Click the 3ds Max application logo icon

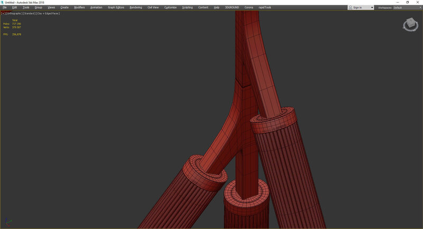(2, 2)
